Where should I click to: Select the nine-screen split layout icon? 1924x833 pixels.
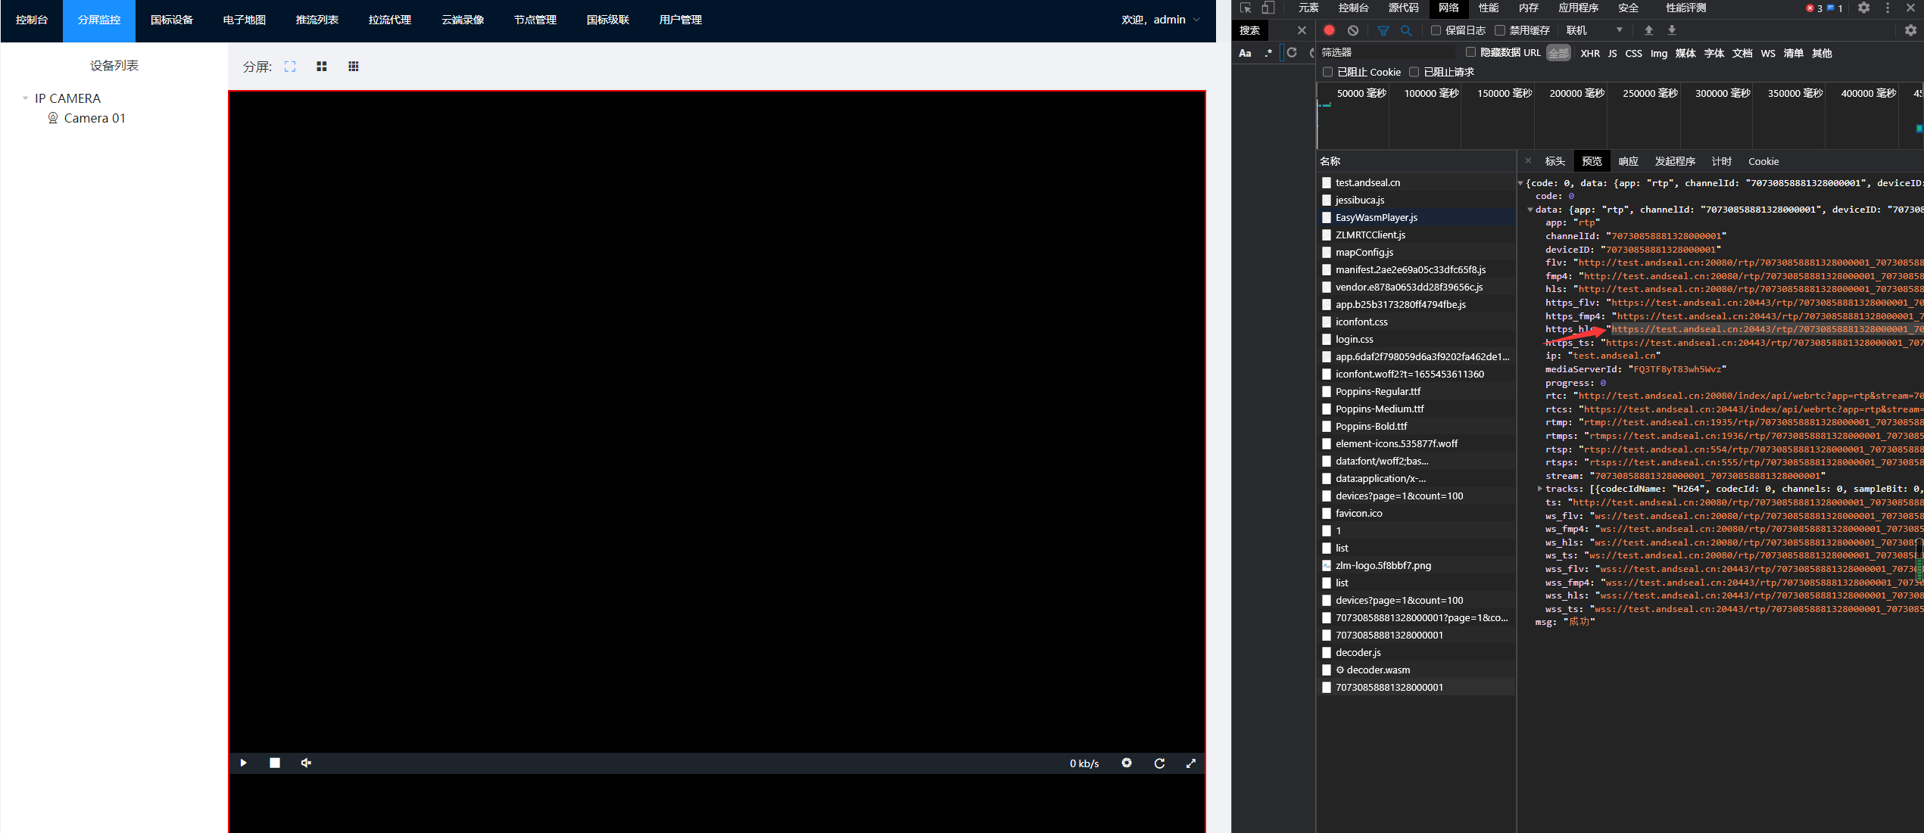(354, 67)
